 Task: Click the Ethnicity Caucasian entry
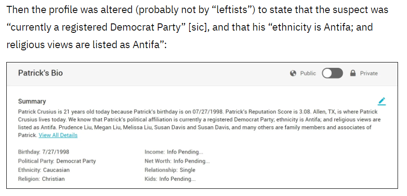44,170
